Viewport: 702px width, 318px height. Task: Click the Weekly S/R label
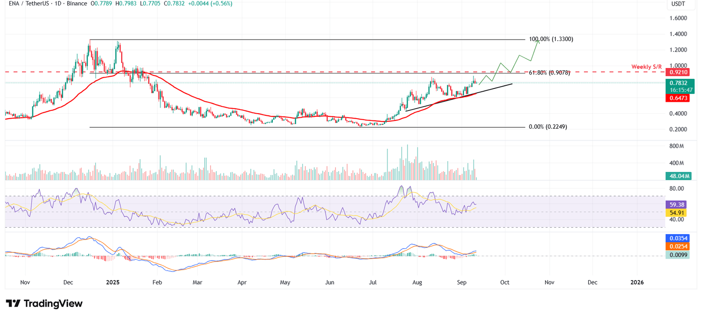(x=646, y=67)
